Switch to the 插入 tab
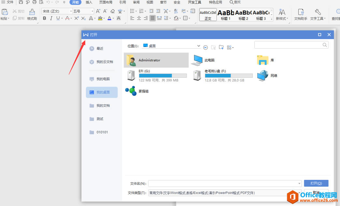Image resolution: width=340 pixels, height=206 pixels. 89,2
